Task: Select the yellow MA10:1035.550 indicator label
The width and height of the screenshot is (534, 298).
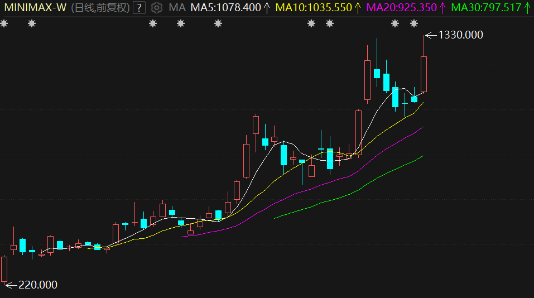Action: 314,8
